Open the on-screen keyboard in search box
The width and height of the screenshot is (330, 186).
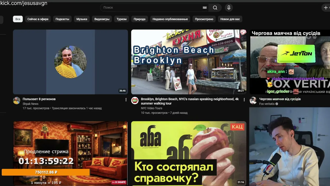[x=205, y=8]
